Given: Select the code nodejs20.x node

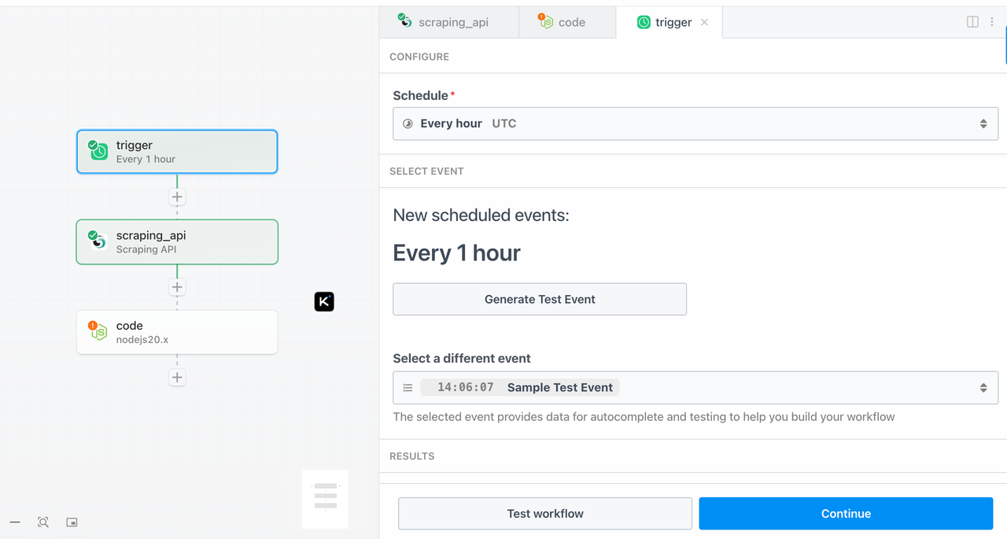Looking at the screenshot, I should (177, 332).
